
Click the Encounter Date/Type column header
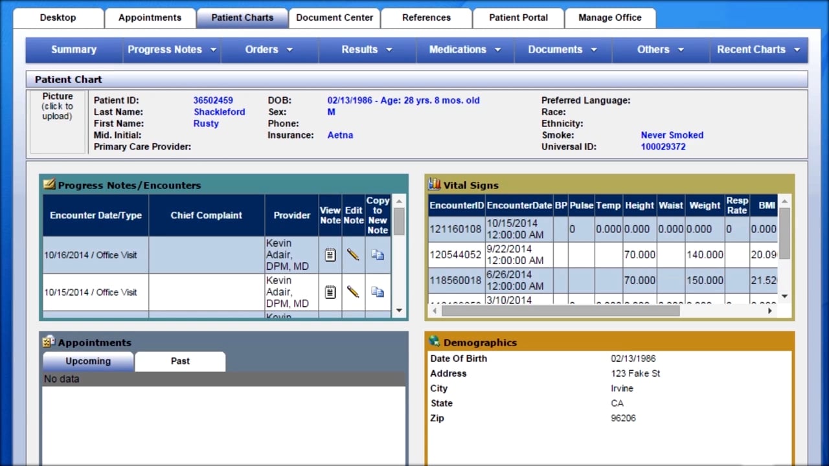96,215
